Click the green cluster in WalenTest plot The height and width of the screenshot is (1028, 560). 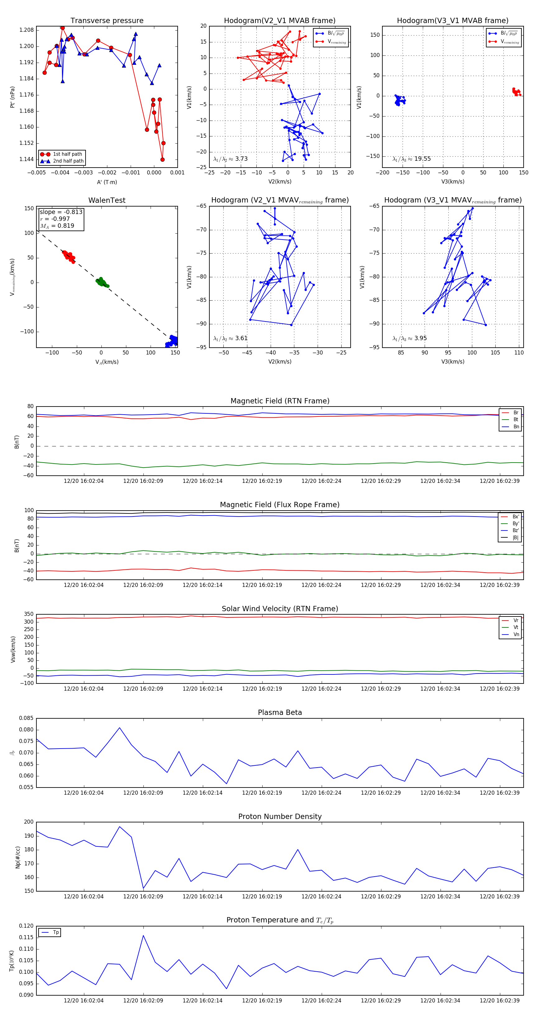tap(102, 283)
